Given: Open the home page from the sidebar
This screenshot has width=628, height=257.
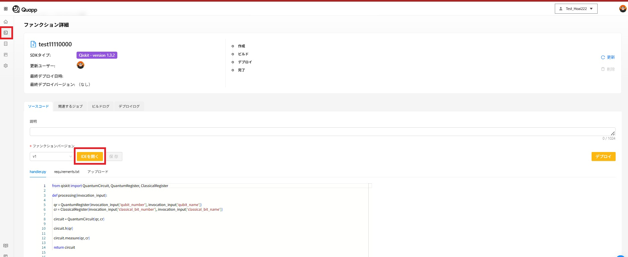Looking at the screenshot, I should pyautogui.click(x=6, y=22).
